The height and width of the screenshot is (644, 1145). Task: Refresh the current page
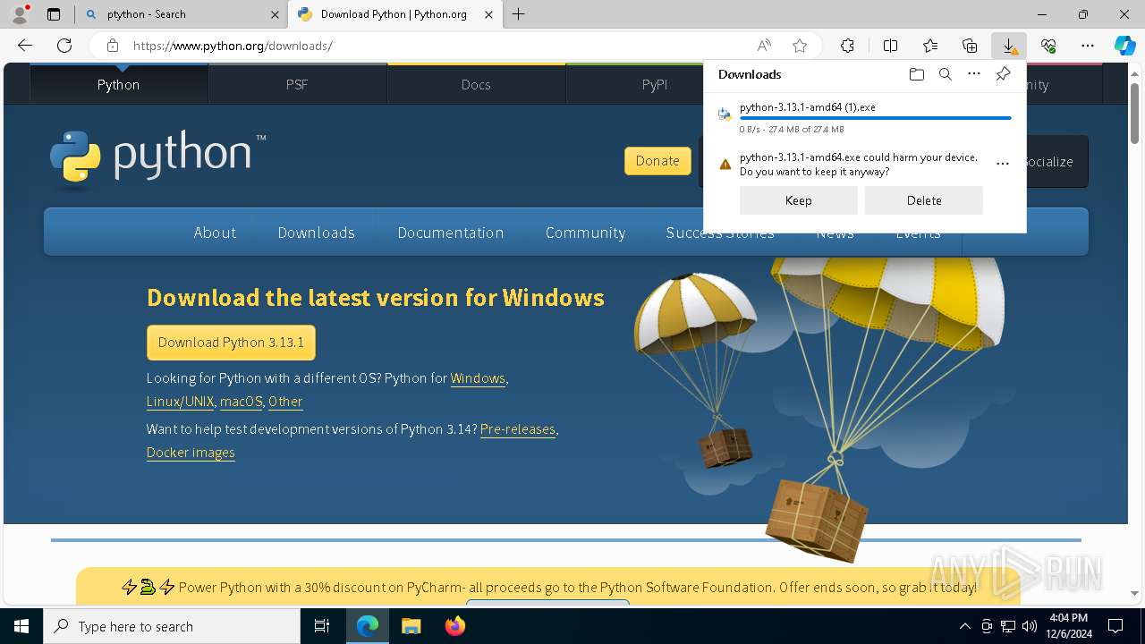point(64,46)
